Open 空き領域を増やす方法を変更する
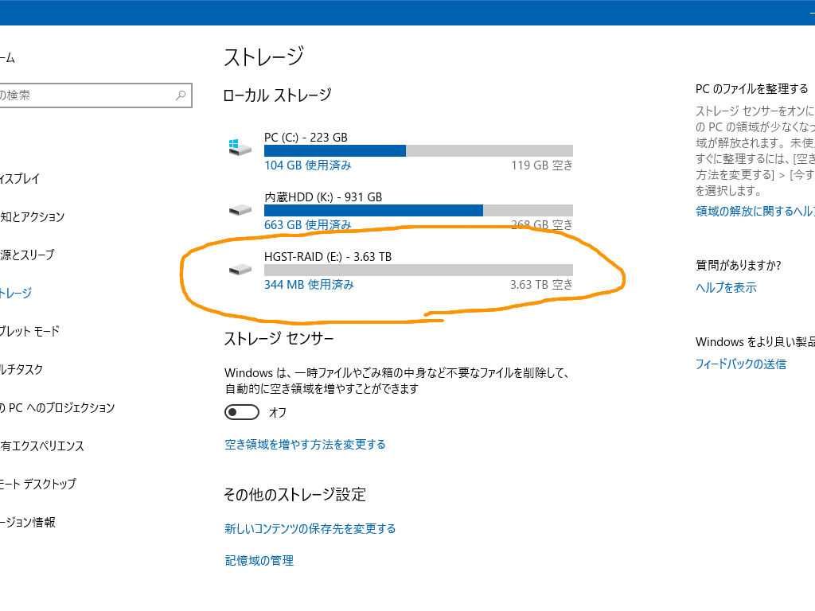This screenshot has width=815, height=611. [305, 444]
